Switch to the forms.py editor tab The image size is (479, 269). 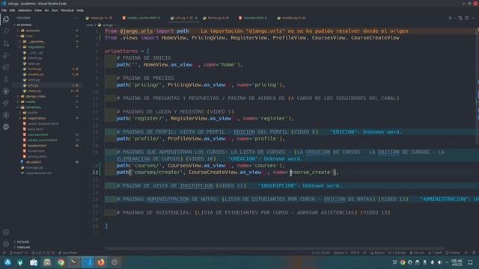pyautogui.click(x=216, y=18)
